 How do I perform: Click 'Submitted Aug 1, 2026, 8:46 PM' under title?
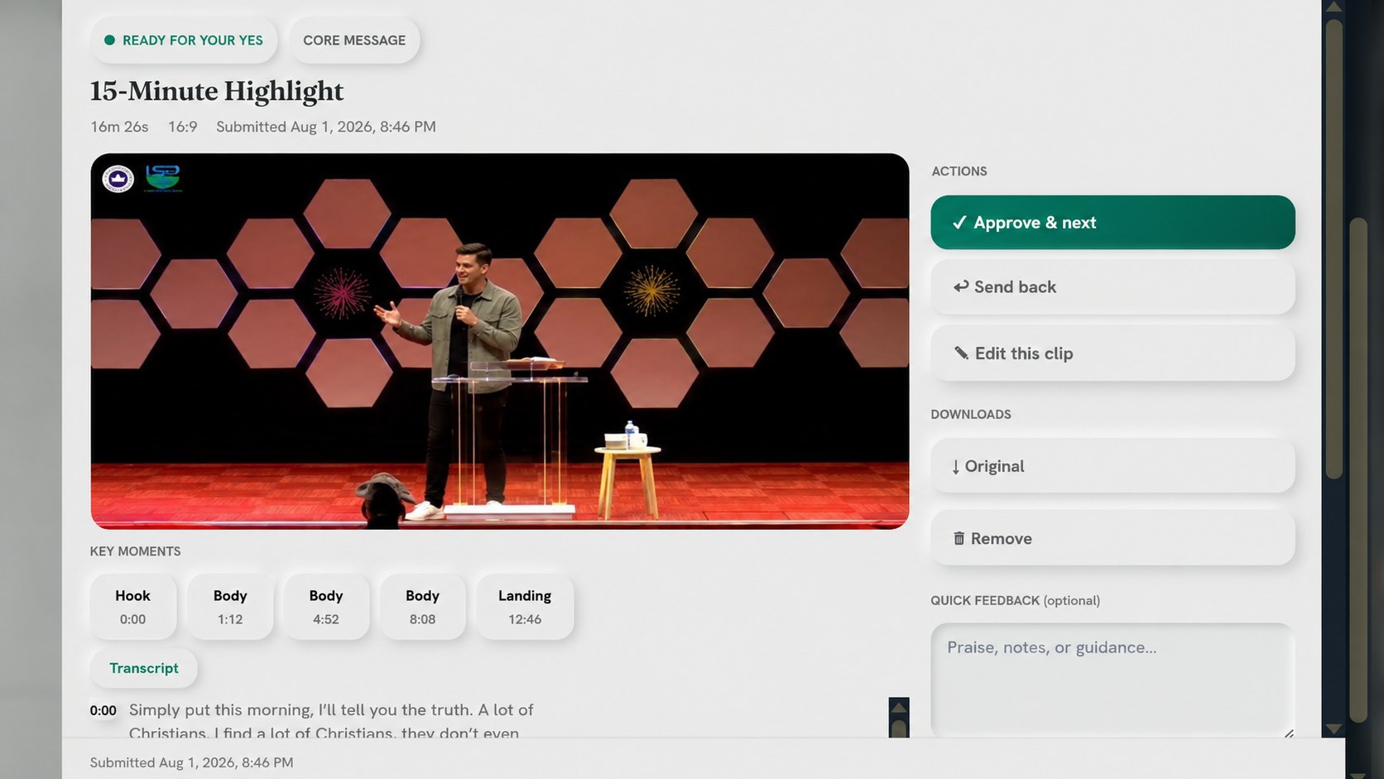click(326, 127)
